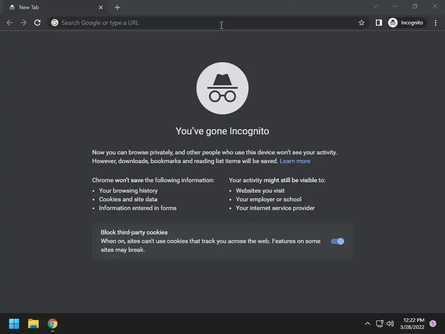The width and height of the screenshot is (445, 334).
Task: Restore down the Chrome window
Action: pos(415,6)
